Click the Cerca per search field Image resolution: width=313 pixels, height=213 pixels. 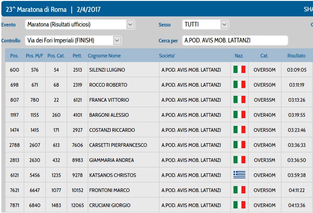tap(235, 41)
